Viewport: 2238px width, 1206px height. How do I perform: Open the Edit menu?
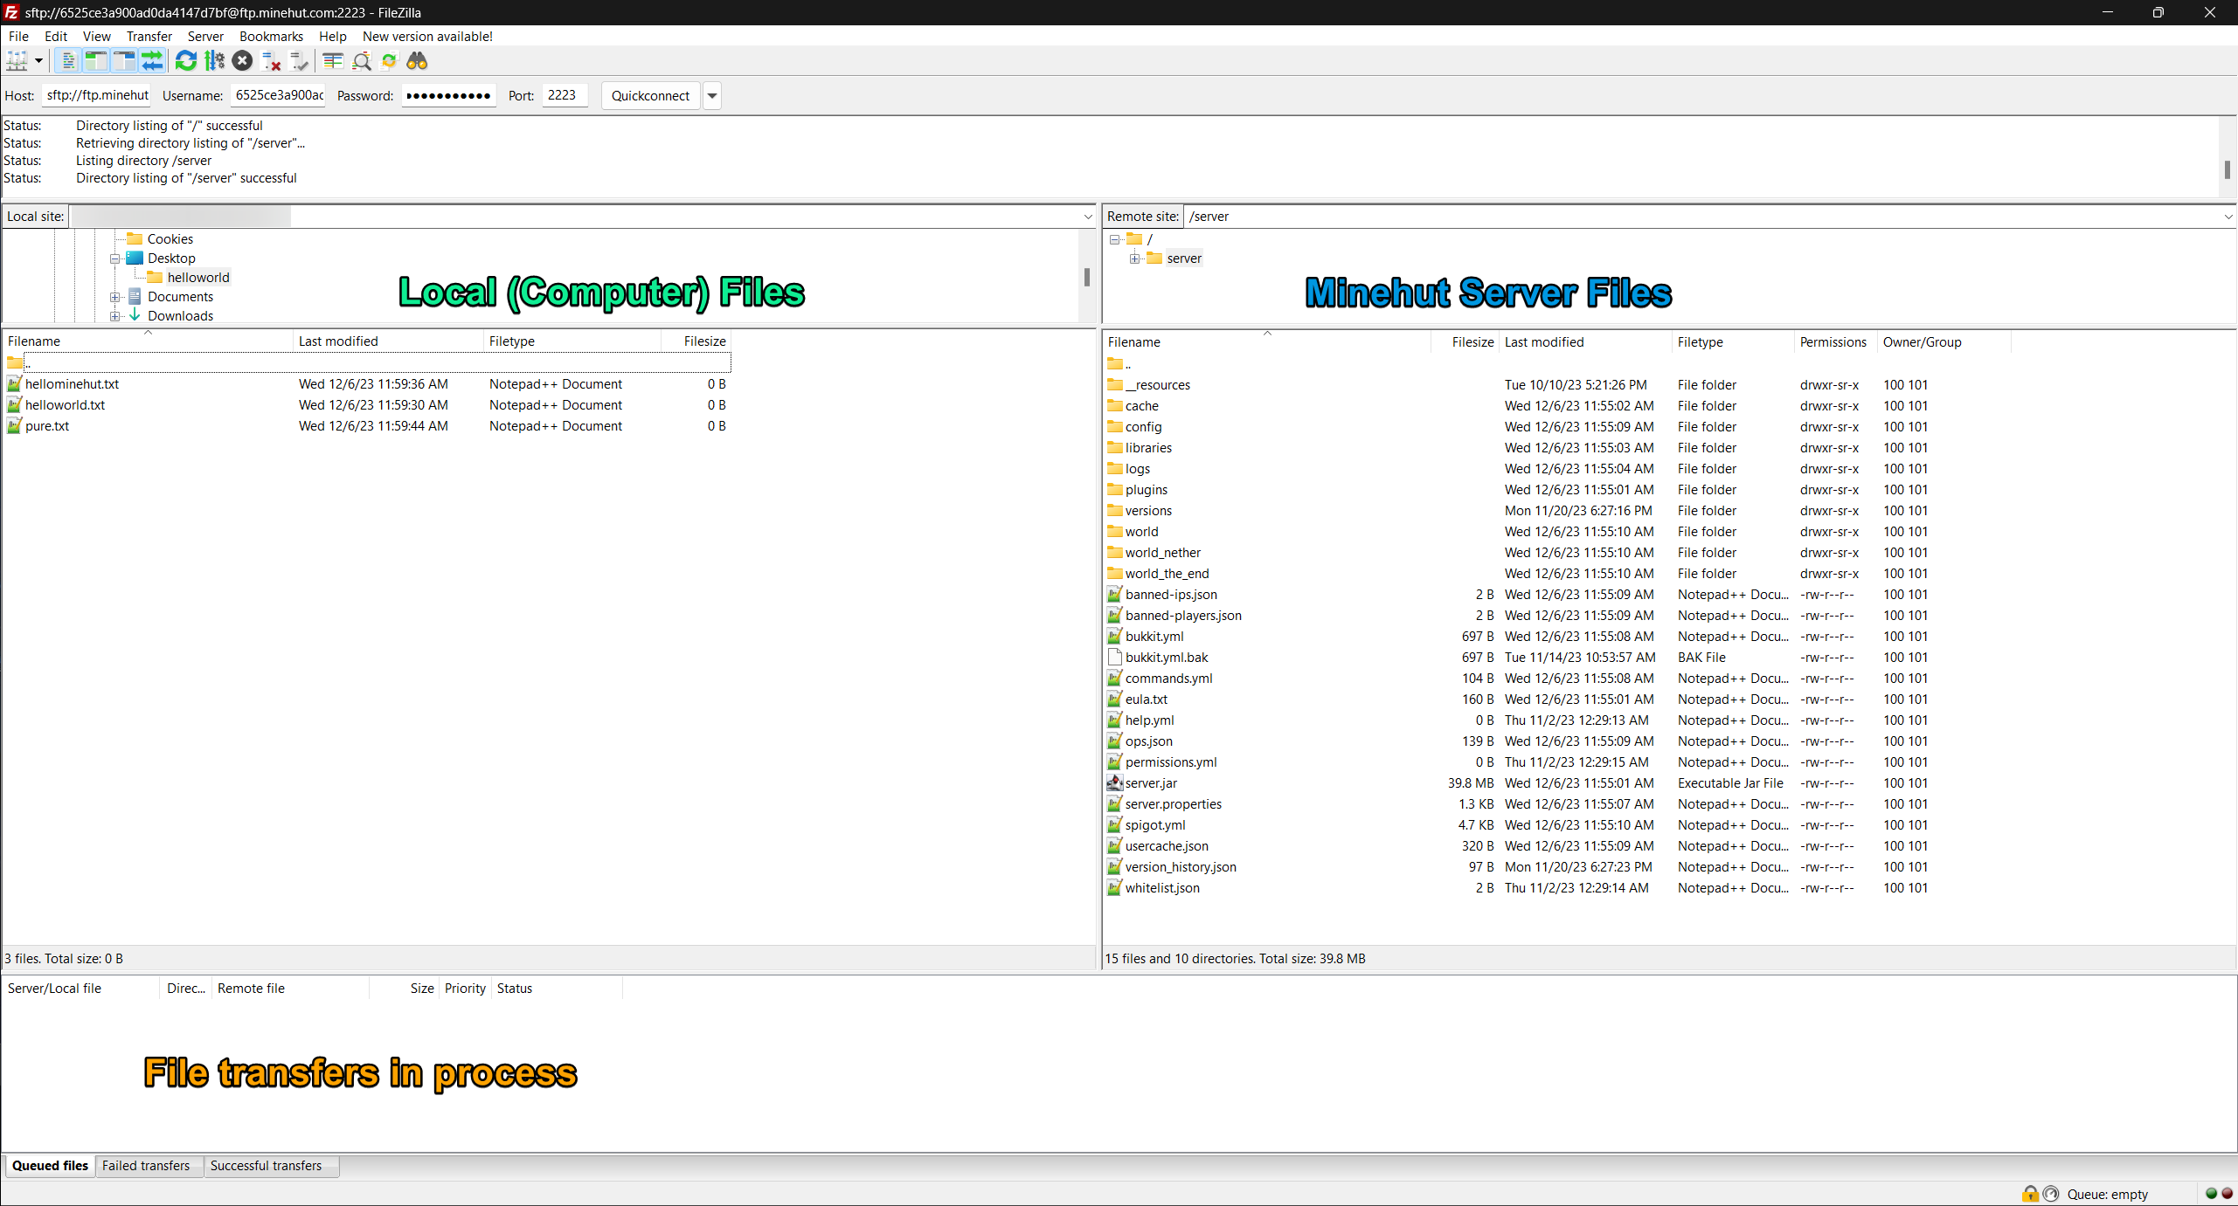coord(56,37)
